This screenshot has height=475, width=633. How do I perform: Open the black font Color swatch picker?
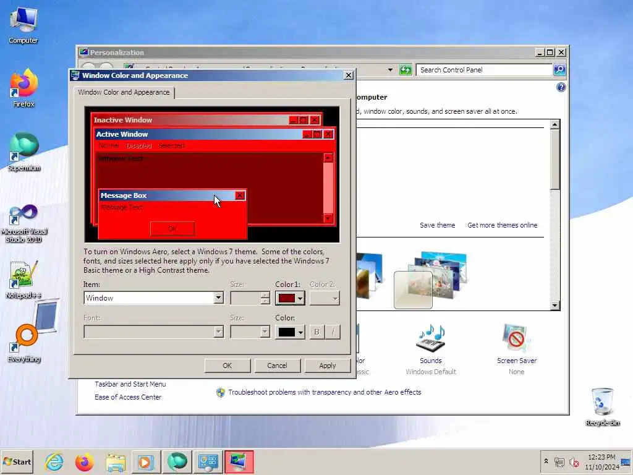(290, 332)
